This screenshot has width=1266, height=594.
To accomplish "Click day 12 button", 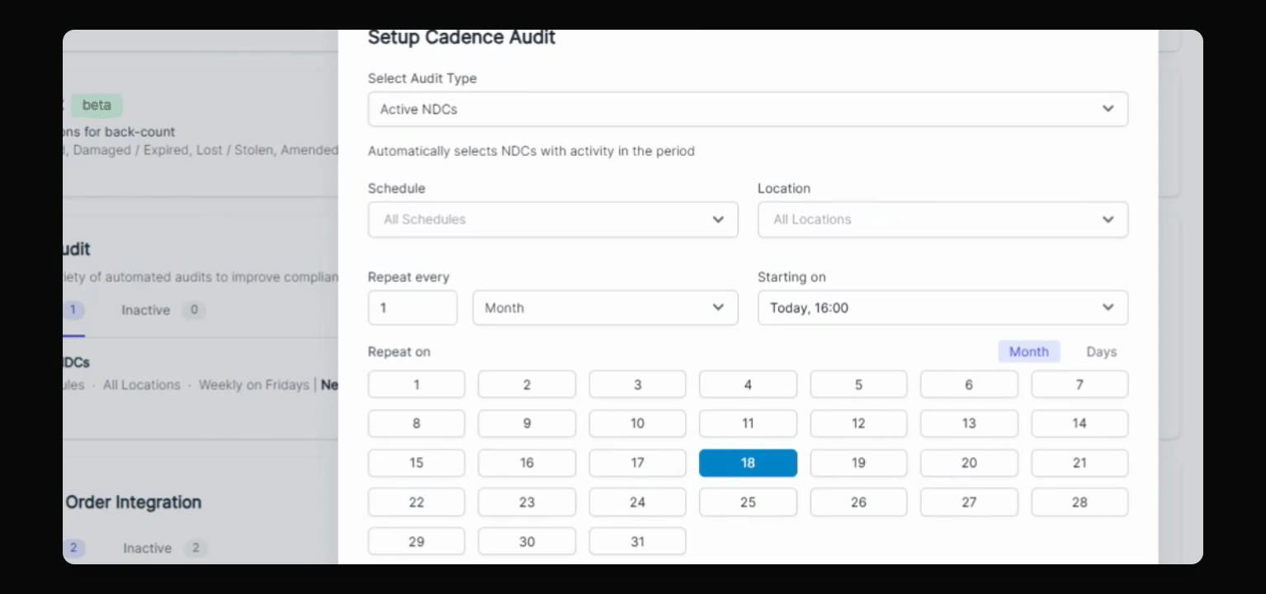I will (858, 423).
